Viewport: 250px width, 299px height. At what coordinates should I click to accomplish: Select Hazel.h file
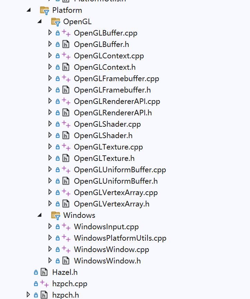click(65, 272)
